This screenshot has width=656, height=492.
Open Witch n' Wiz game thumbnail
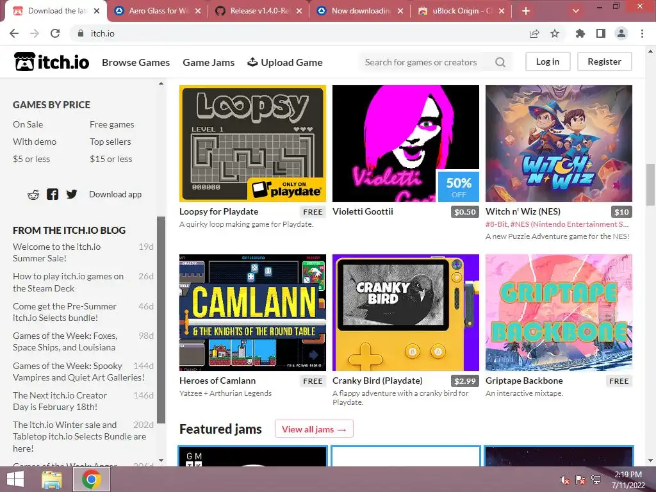tap(559, 143)
